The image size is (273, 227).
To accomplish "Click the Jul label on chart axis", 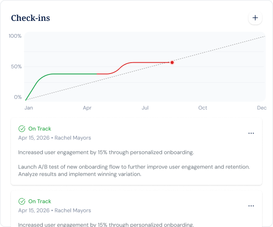I will click(145, 108).
